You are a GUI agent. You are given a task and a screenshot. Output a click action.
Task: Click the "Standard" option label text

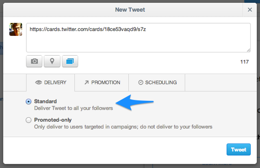point(45,101)
